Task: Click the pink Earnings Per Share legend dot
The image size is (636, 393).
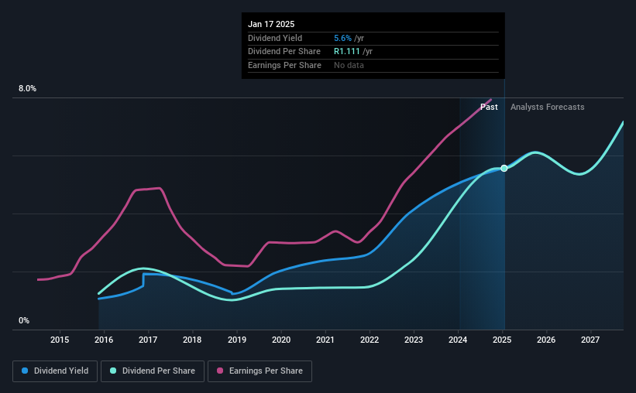Action: coord(220,371)
